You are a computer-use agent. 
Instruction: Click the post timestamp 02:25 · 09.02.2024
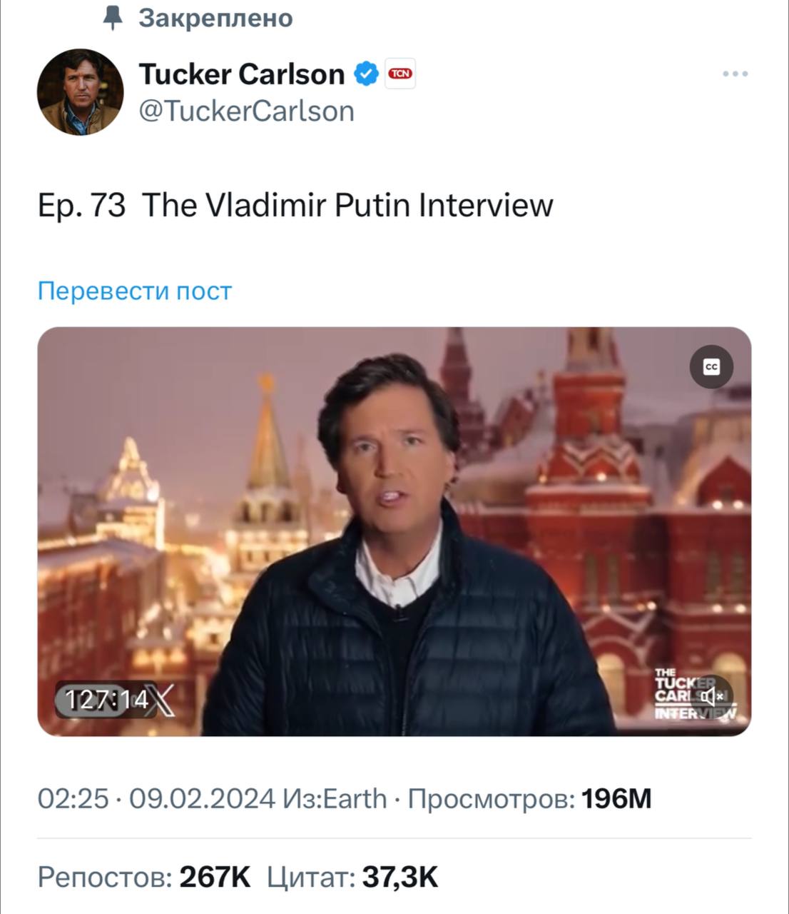156,798
